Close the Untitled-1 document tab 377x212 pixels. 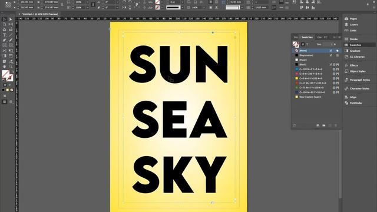click(19, 14)
